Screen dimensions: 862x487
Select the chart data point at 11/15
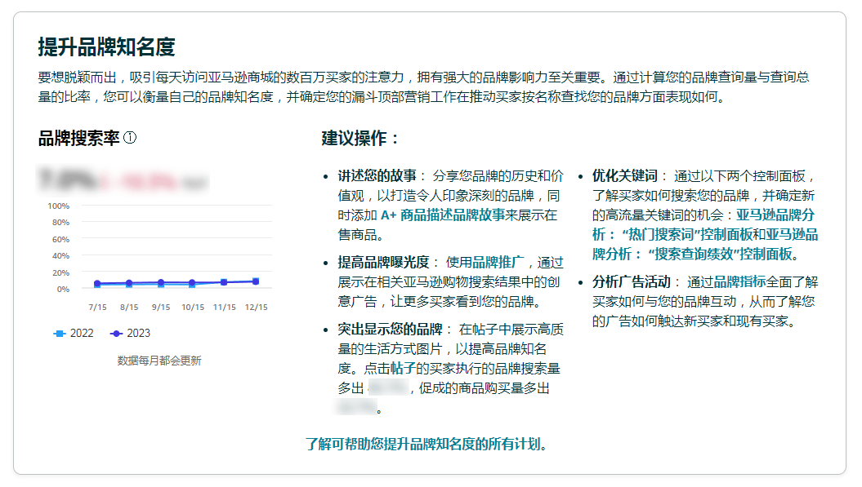pyautogui.click(x=224, y=281)
